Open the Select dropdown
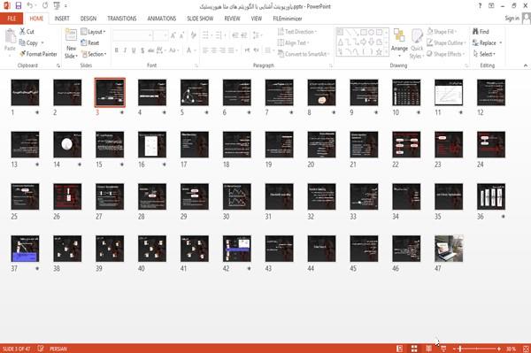 (484, 54)
